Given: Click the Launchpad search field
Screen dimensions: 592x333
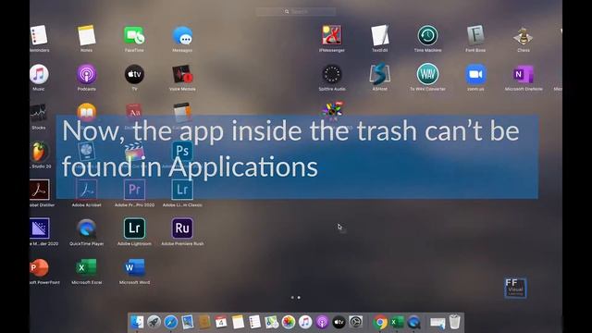Looking at the screenshot, I should pyautogui.click(x=296, y=12).
